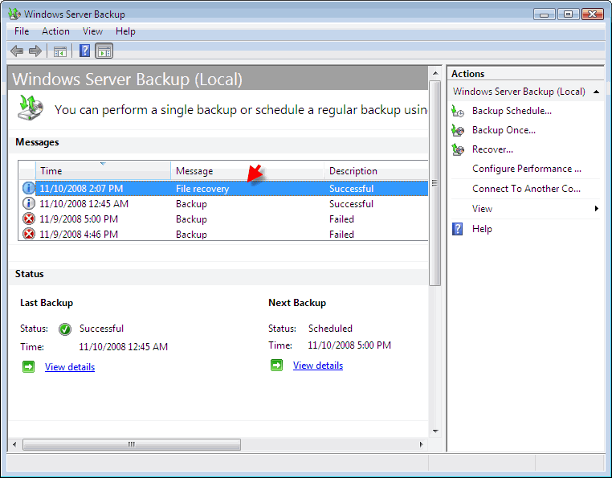Click the horizontal scrollbar left arrow

pyautogui.click(x=14, y=444)
